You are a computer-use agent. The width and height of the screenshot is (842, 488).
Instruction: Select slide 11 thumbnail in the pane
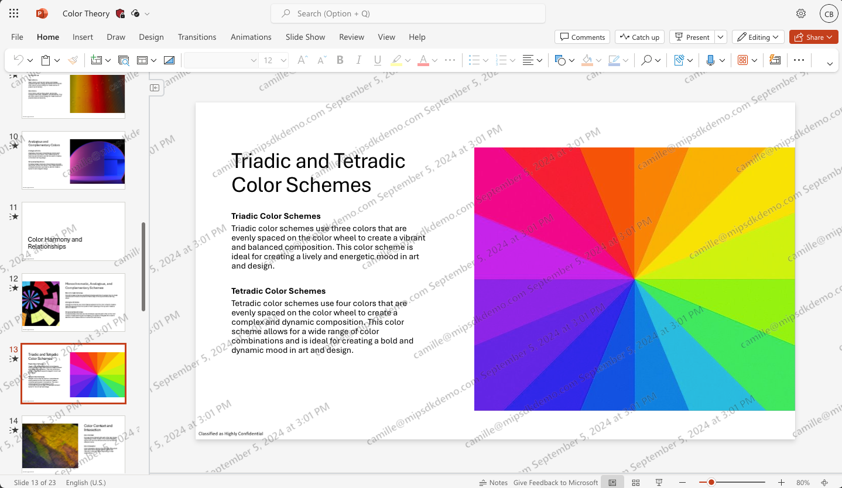point(73,231)
